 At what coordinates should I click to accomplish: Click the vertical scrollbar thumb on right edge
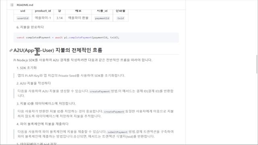click(257, 64)
